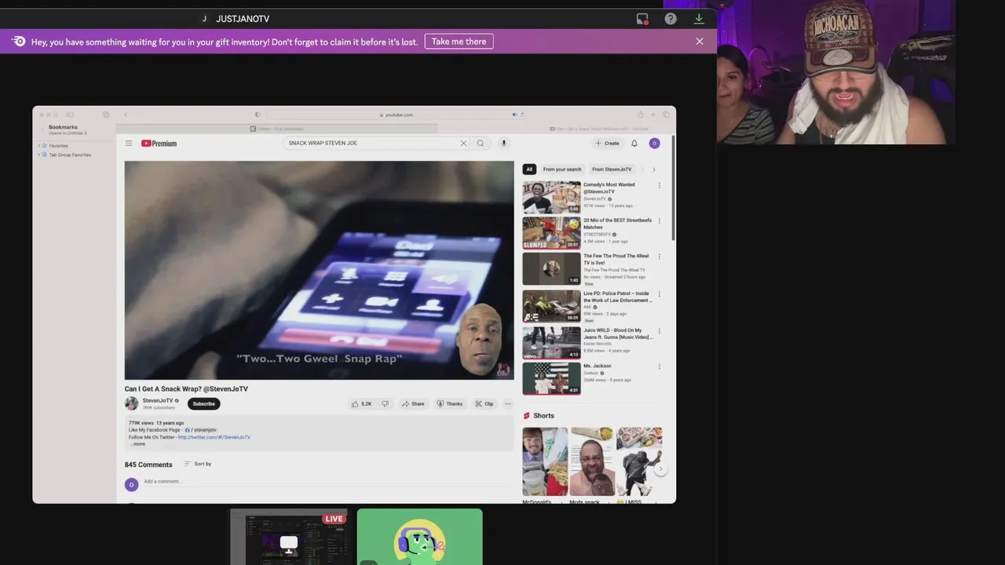
Task: Click the green download update icon
Action: pos(699,19)
